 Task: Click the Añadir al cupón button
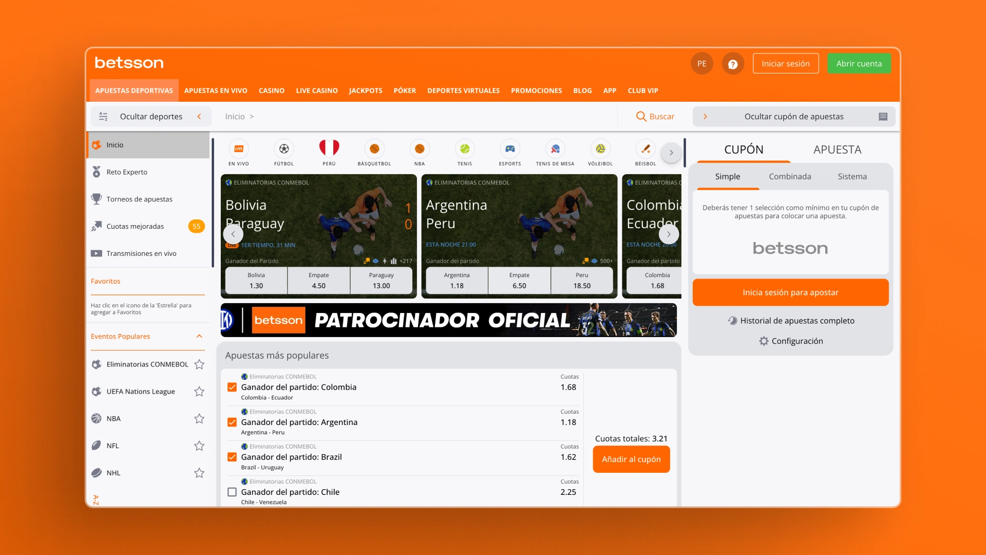point(631,459)
